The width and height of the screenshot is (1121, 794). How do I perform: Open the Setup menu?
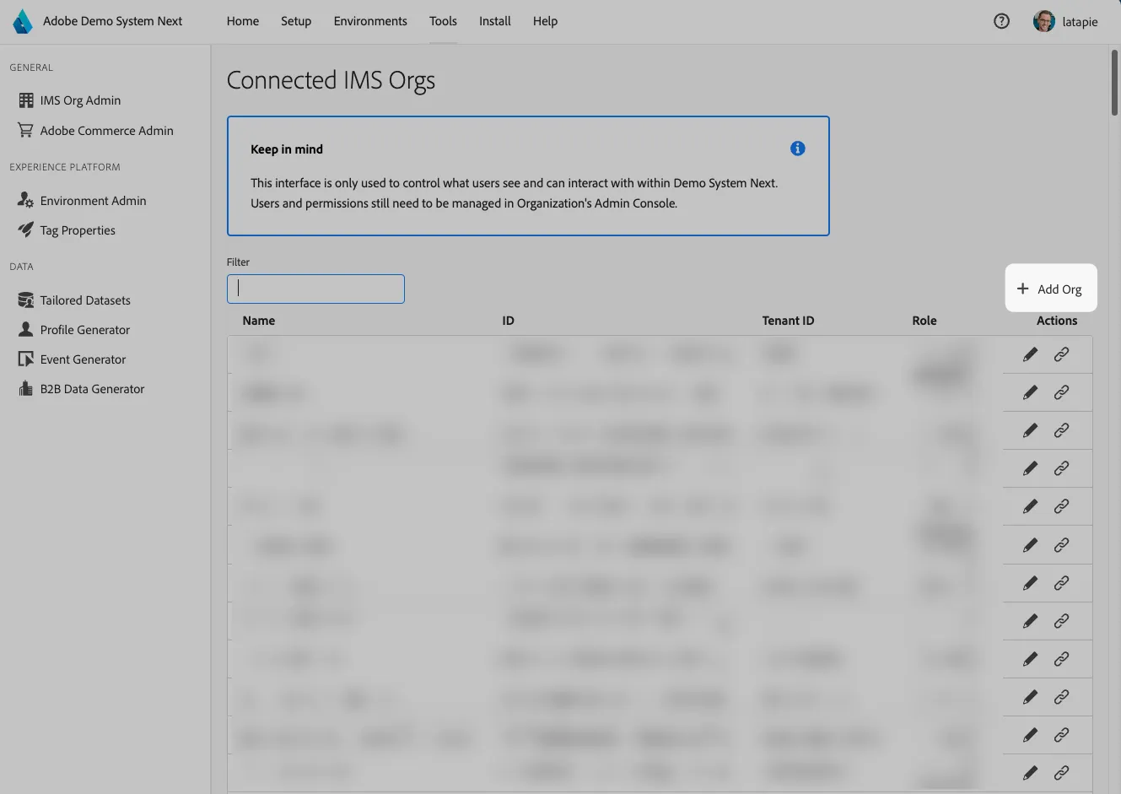pos(296,21)
